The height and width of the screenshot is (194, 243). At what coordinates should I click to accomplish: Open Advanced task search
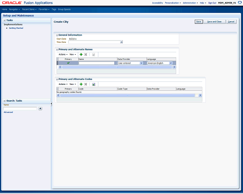coord(8,112)
